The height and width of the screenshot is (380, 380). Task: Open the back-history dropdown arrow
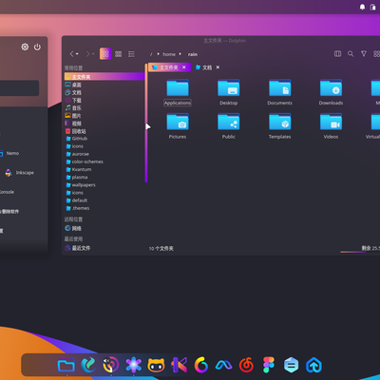77,54
